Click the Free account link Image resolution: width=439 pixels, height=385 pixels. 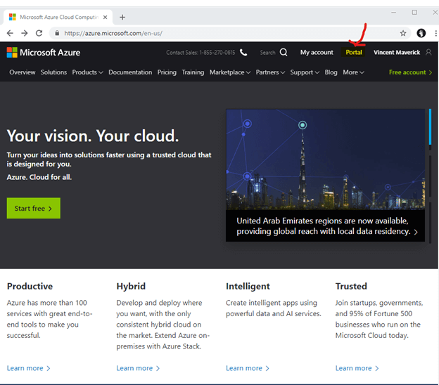click(x=410, y=72)
